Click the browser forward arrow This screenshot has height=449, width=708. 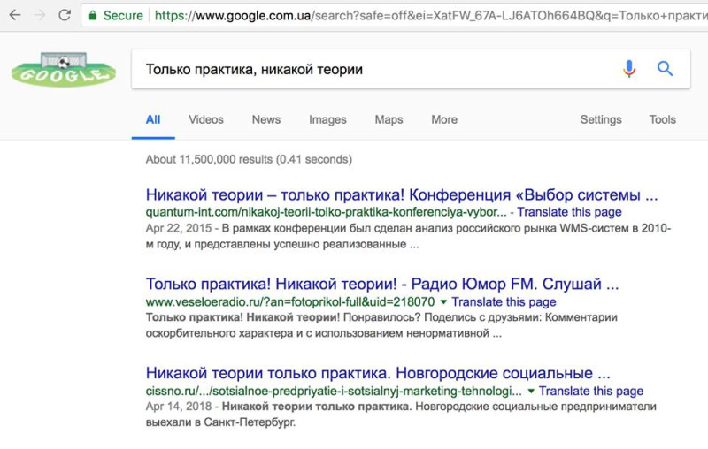(40, 15)
